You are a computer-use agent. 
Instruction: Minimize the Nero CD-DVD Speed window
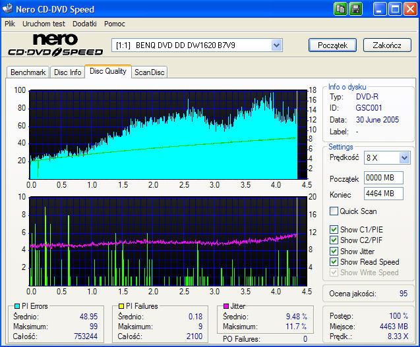379,9
